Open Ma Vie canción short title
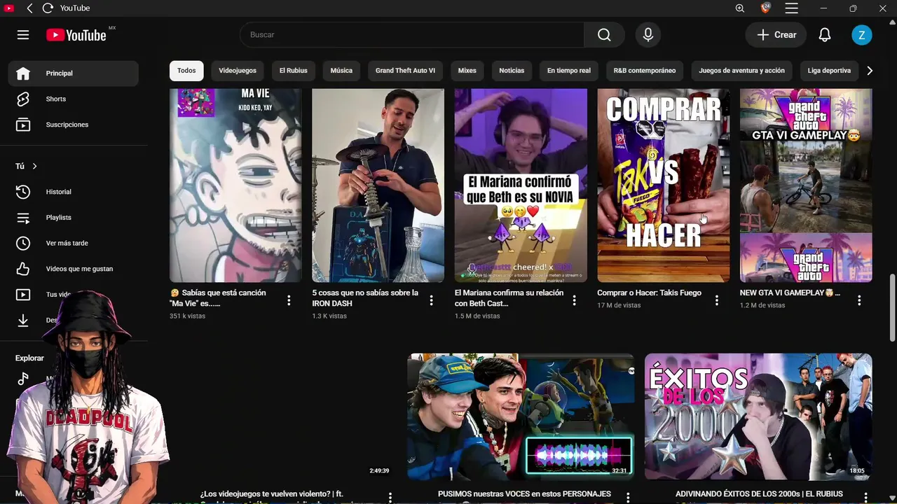 click(218, 298)
